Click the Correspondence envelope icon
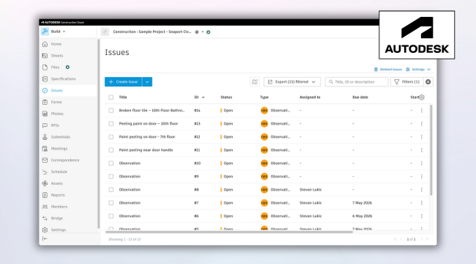Image resolution: width=476 pixels, height=264 pixels. pyautogui.click(x=45, y=160)
